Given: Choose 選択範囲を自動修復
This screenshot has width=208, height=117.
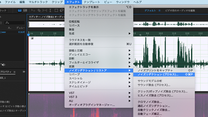Looking at the screenshot, I should click(99, 44).
